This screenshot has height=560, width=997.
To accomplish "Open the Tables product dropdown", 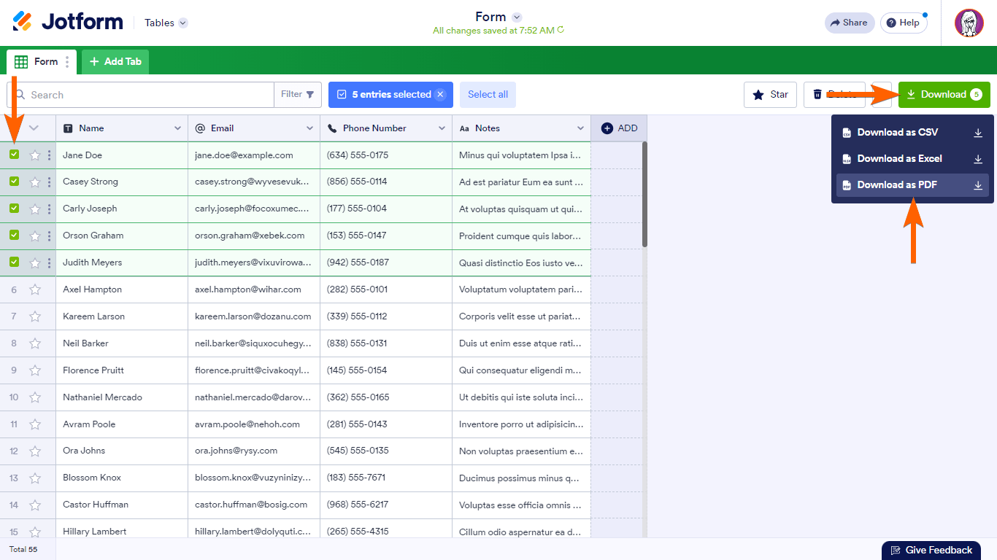I will [166, 23].
